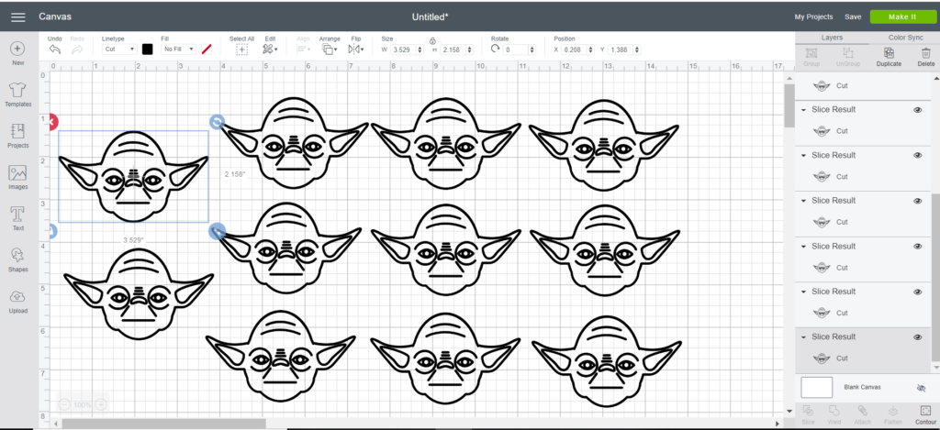Switch to the Color Sync tab
Screen dimensions: 940x430
coord(905,37)
